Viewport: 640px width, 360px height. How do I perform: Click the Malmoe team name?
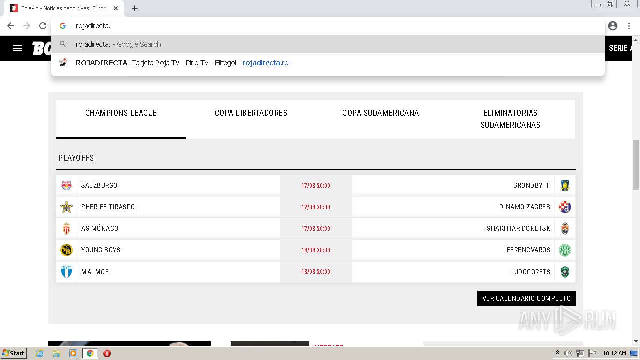pos(95,272)
